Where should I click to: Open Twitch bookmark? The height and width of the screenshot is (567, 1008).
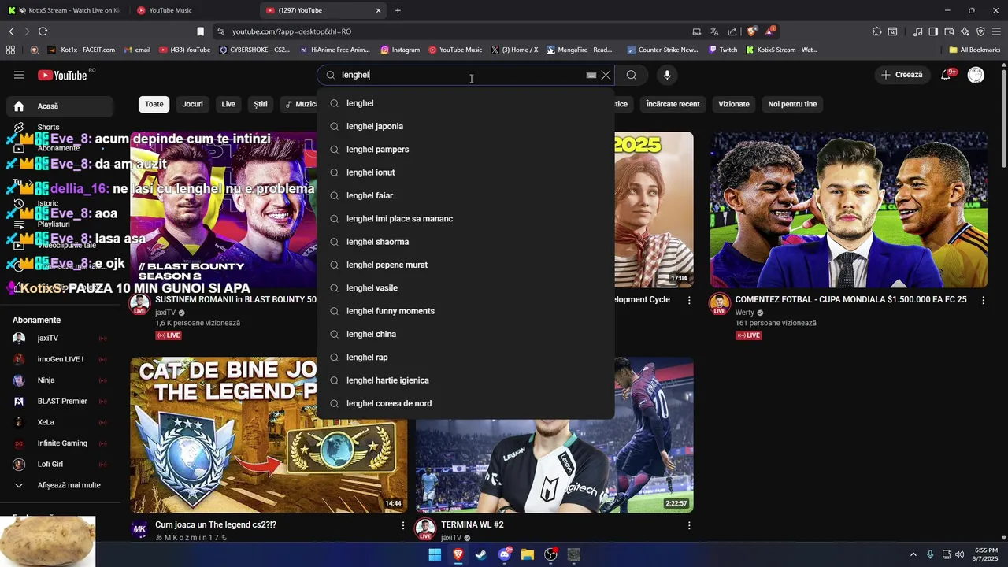pyautogui.click(x=723, y=50)
